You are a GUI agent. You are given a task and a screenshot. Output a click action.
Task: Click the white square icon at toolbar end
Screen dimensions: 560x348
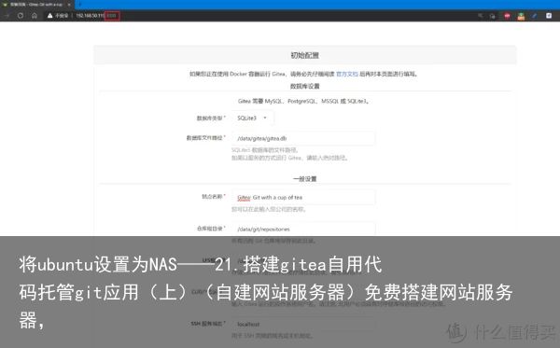pos(549,15)
